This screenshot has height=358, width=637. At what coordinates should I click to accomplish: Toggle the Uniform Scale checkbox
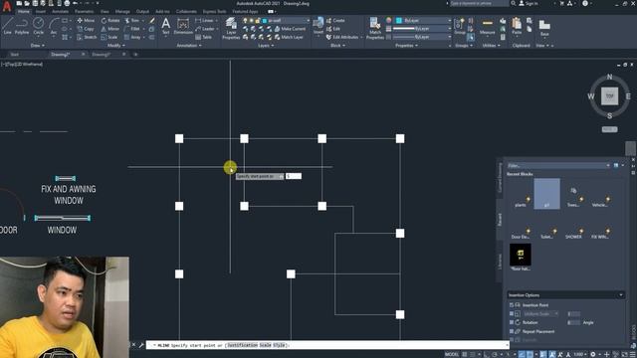click(x=512, y=314)
